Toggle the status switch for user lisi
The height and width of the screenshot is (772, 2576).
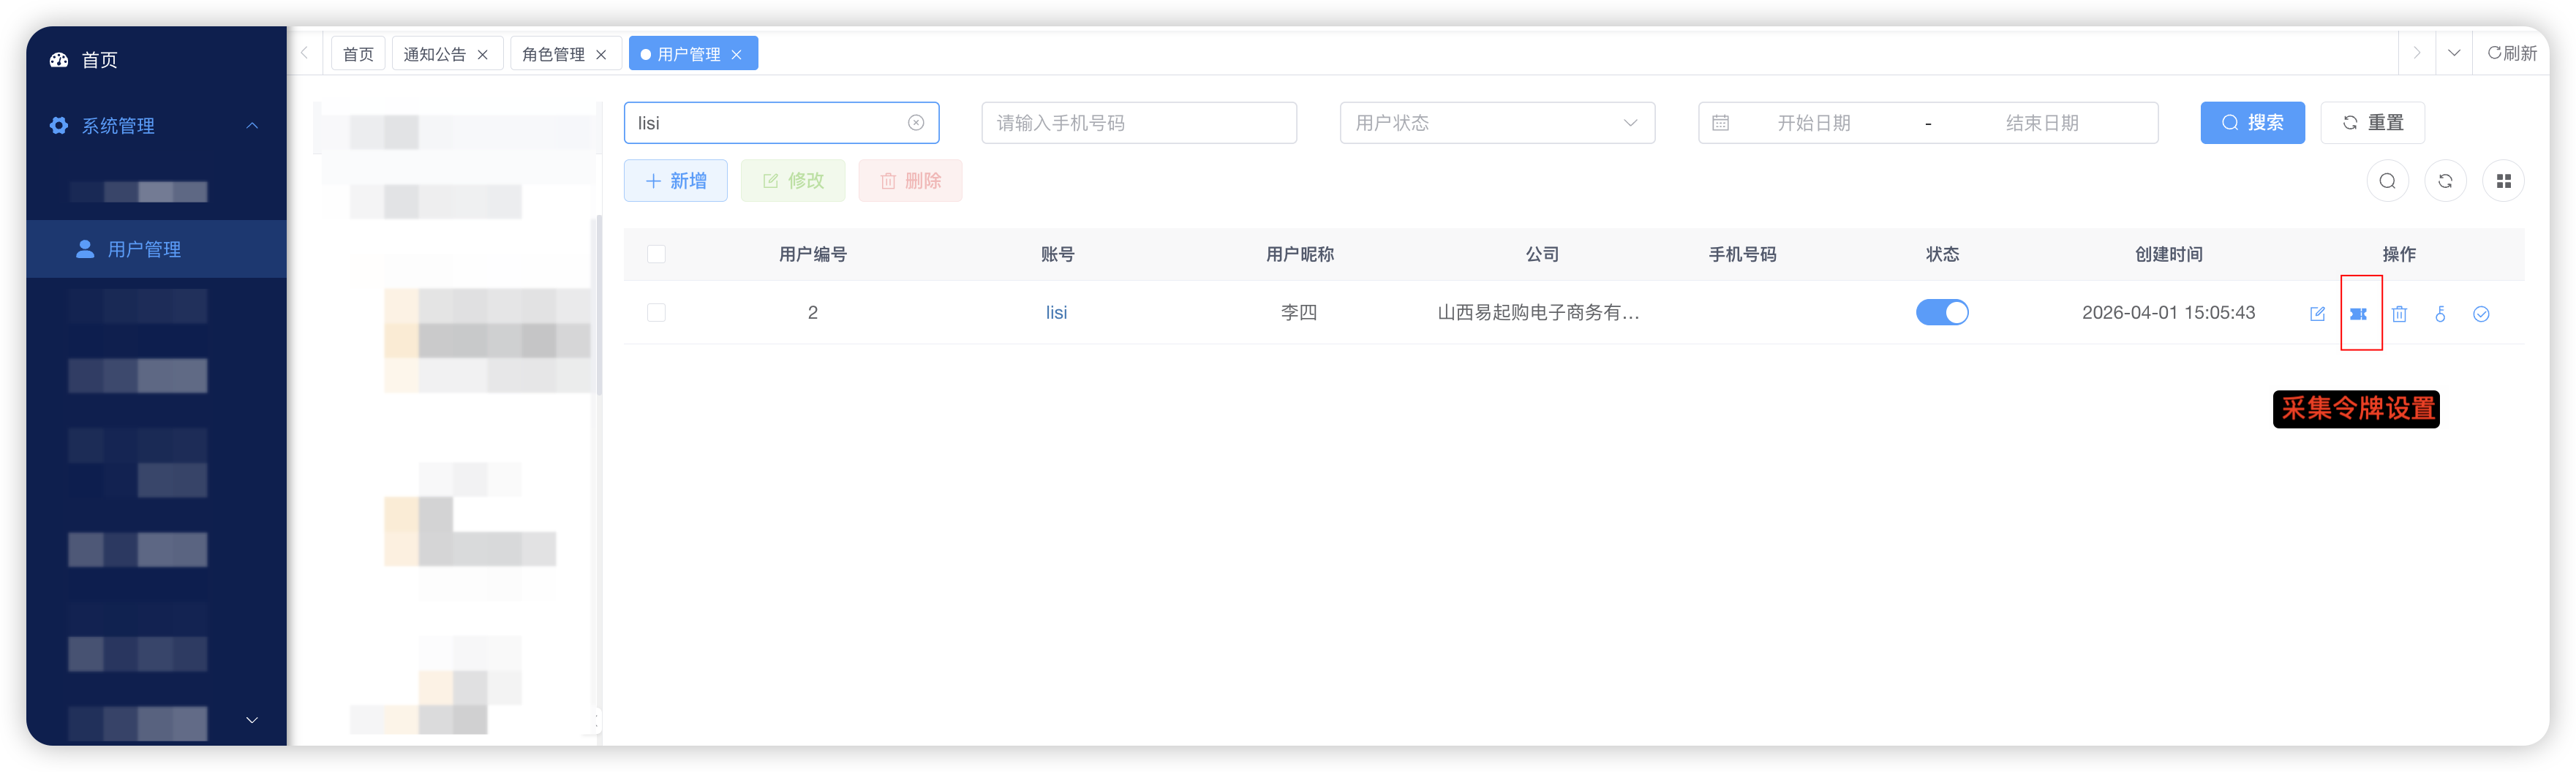1942,313
